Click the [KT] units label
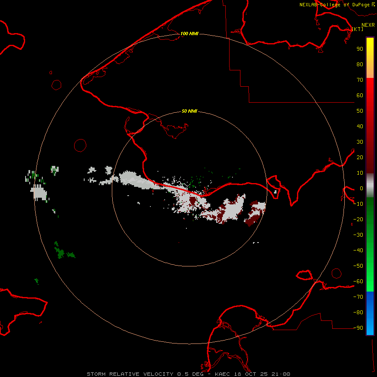The image size is (377, 377). [358, 29]
